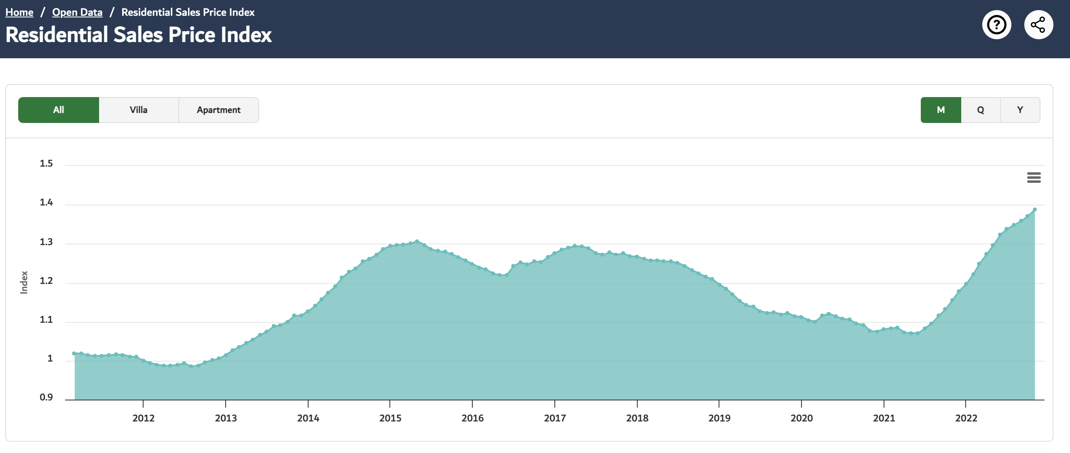Click the 2017 x-axis label
The height and width of the screenshot is (453, 1070).
[554, 418]
